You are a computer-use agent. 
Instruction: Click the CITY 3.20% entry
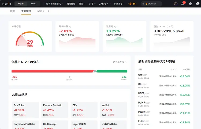point(20,115)
